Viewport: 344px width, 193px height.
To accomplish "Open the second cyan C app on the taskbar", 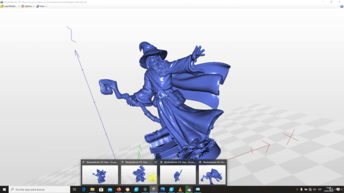I will pyautogui.click(x=171, y=189).
